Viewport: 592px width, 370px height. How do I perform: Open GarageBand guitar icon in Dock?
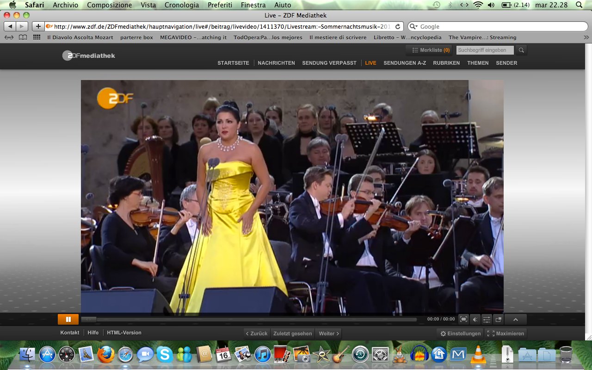point(341,355)
